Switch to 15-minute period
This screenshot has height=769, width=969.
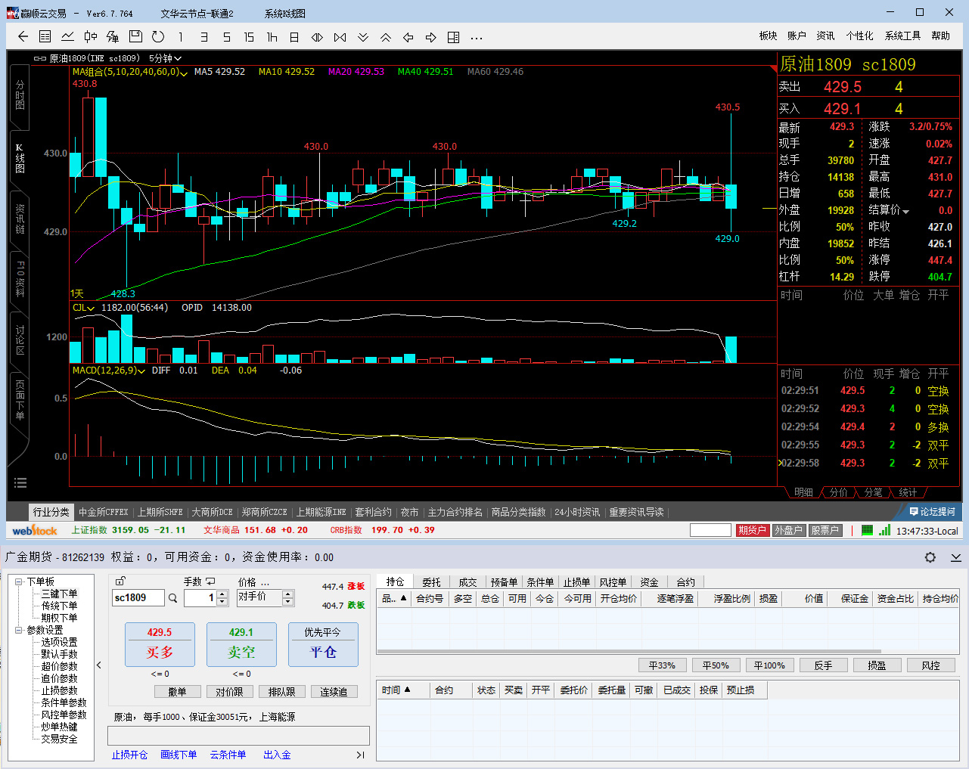249,36
